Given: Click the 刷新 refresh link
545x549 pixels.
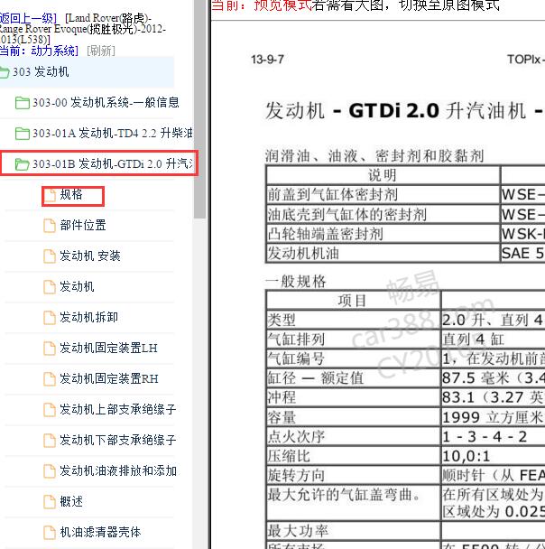Looking at the screenshot, I should point(101,51).
